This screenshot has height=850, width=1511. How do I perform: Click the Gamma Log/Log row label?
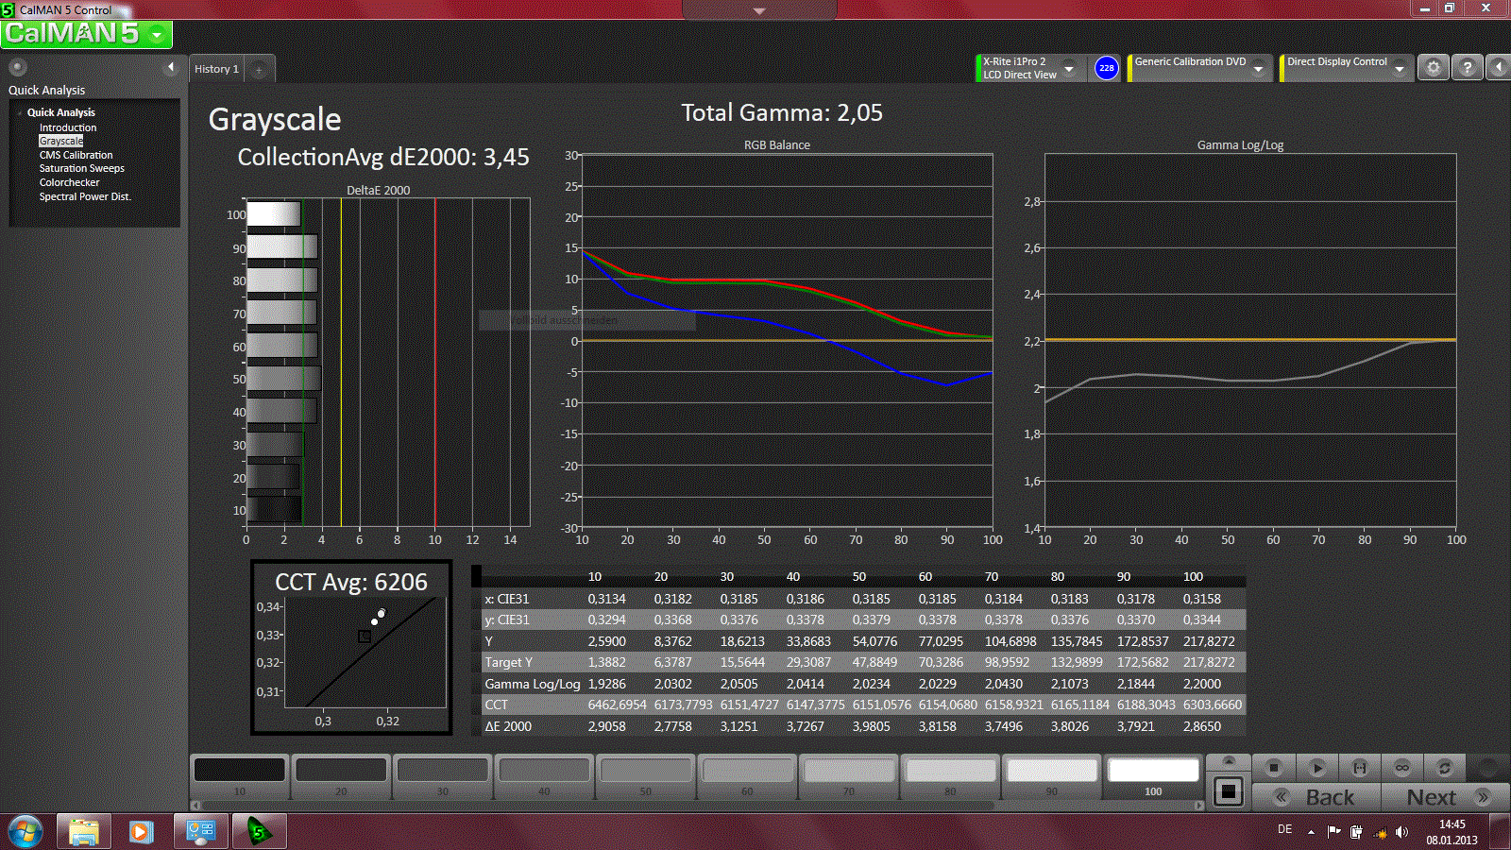[x=533, y=684]
